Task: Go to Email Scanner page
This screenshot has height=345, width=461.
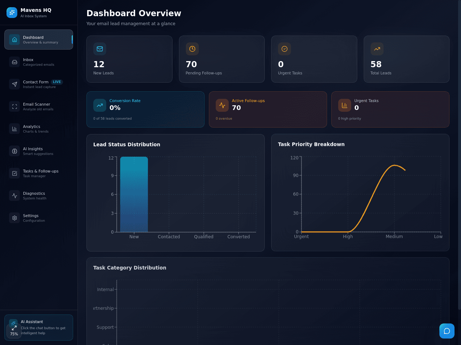Action: (x=39, y=106)
